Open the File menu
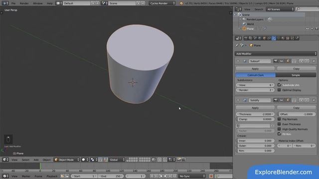This screenshot has height=179, width=319. pos(13,3)
